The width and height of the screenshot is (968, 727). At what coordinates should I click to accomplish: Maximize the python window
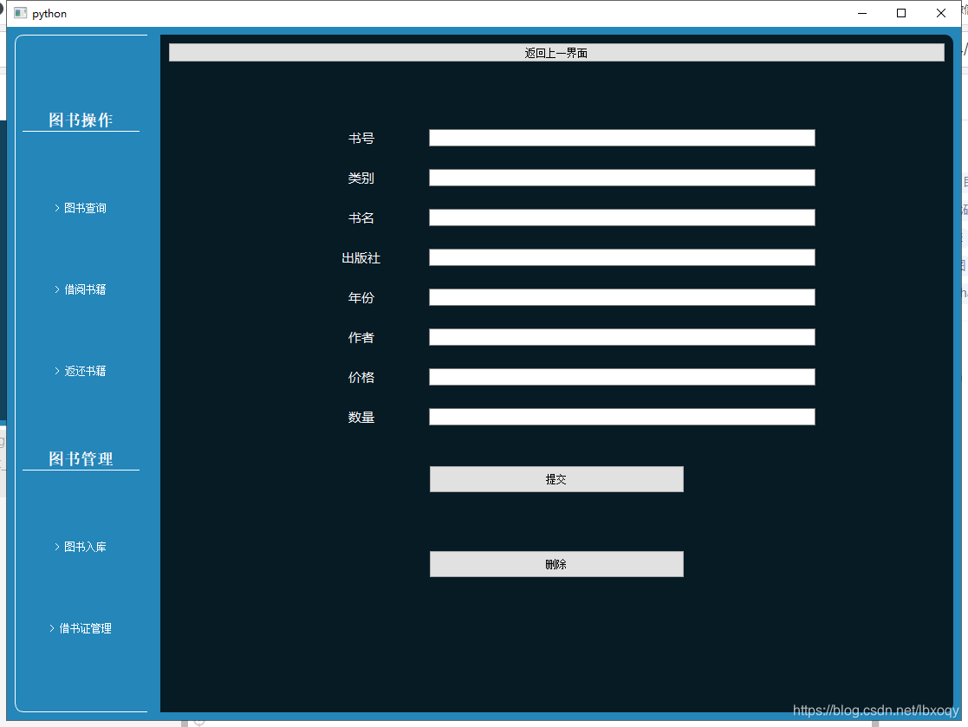coord(901,13)
